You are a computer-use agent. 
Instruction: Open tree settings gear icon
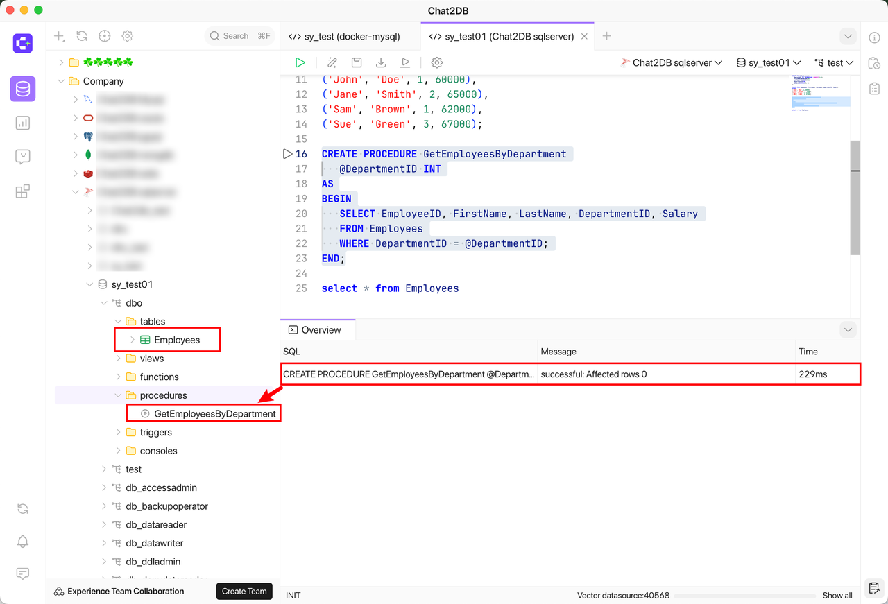point(128,36)
